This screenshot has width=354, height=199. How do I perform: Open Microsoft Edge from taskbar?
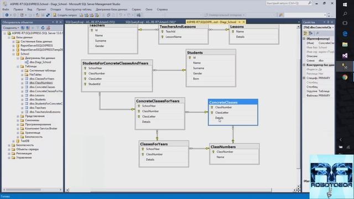[x=345, y=34]
